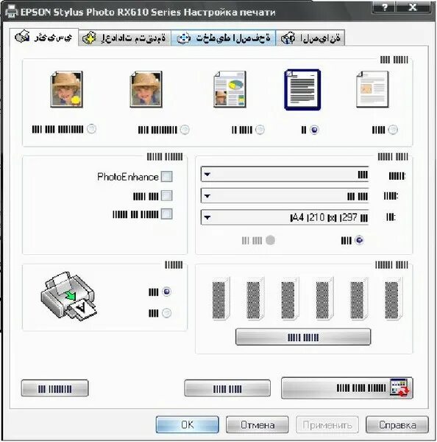
Task: Click the small button at the bottom-left of the tab page
Action: pos(55,388)
